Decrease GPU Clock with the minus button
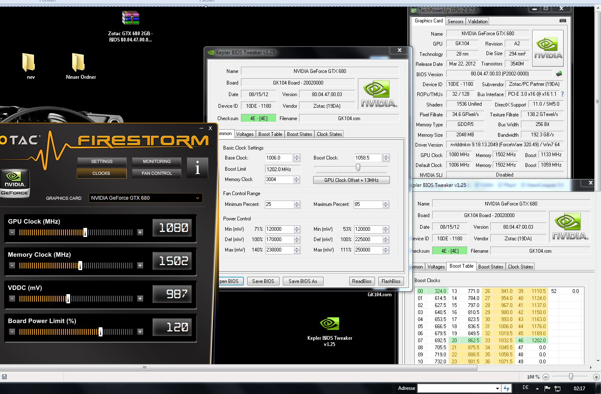Screen dimensions: 601x394 (x=12, y=232)
